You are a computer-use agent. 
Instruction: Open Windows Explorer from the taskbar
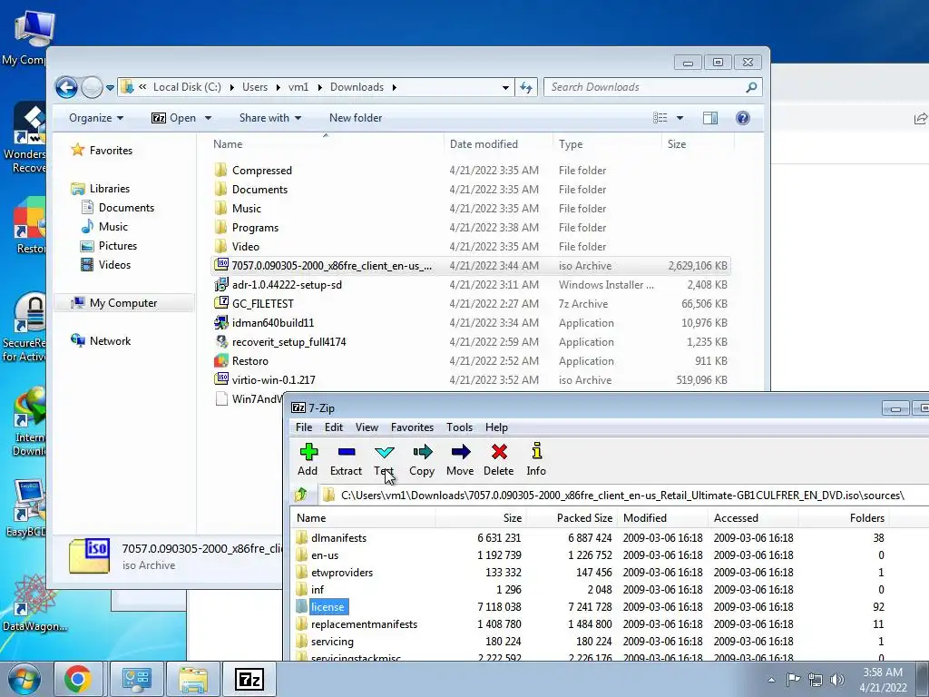click(x=193, y=679)
